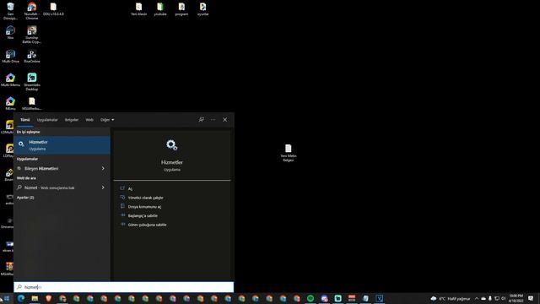Screen dimensions: 540x304
Task: Expand the hizmet web search arrow
Action: pyautogui.click(x=103, y=187)
